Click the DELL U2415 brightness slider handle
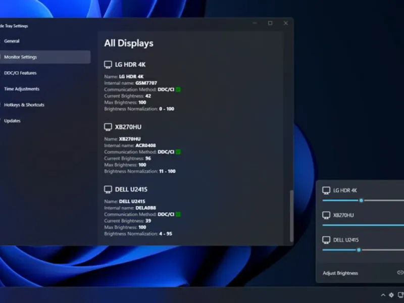This screenshot has width=404, height=303. tap(359, 249)
